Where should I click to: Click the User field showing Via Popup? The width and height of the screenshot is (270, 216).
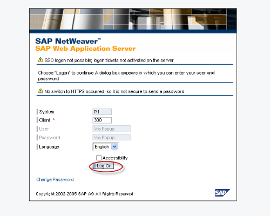[111, 129]
